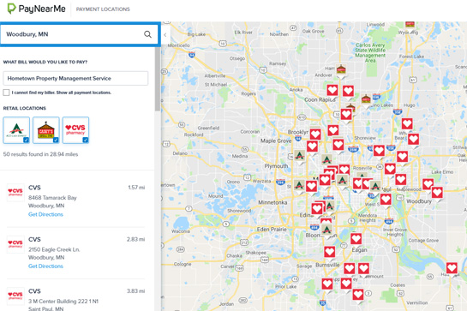The image size is (467, 311).
Task: Select the CVS 2150 Eagle Creek Ln result icon
Action: click(x=15, y=244)
